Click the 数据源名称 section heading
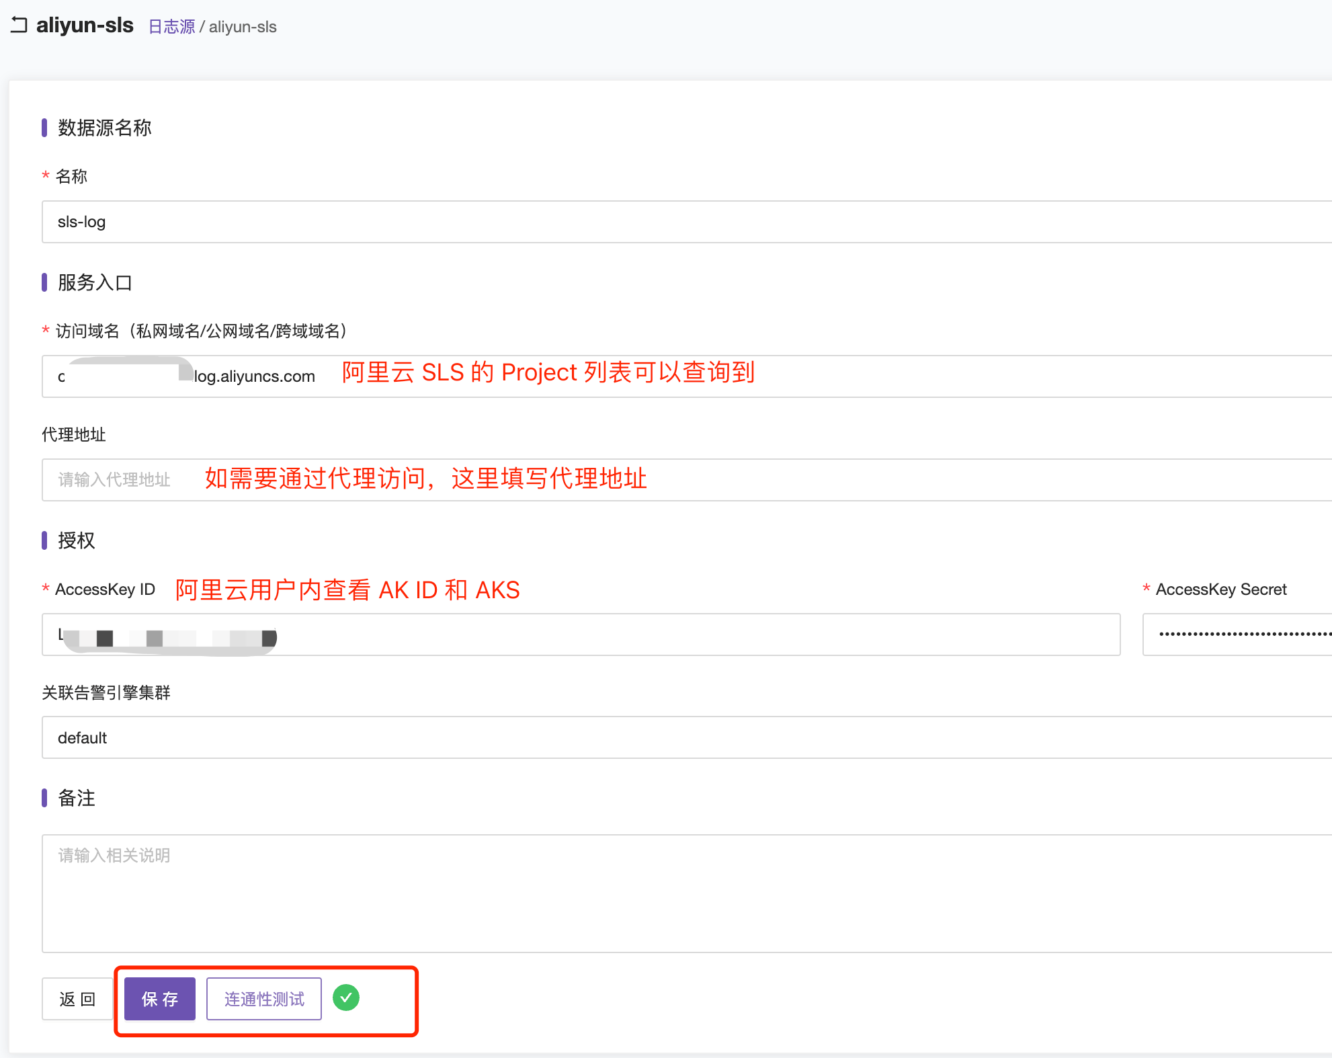Viewport: 1332px width, 1058px height. point(105,128)
